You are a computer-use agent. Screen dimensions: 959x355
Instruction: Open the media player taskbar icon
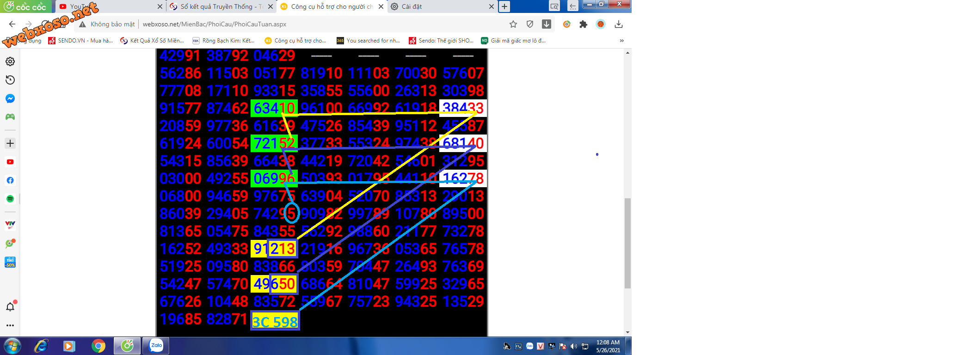(x=69, y=346)
